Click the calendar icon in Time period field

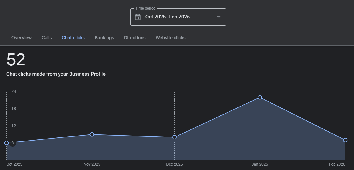[x=138, y=17]
